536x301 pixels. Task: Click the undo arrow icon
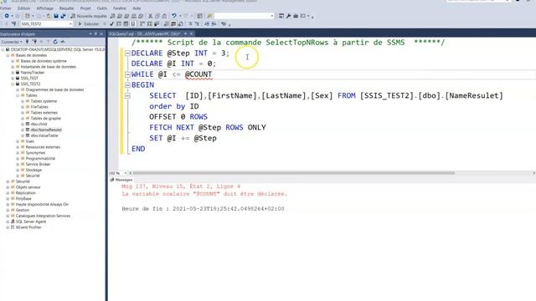coord(174,16)
